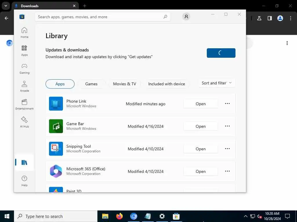Click the Phone Link app name
Screen dimensions: 297x222
click(76, 101)
